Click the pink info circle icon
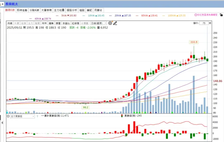The height and width of the screenshot is (142, 224). tap(196, 15)
